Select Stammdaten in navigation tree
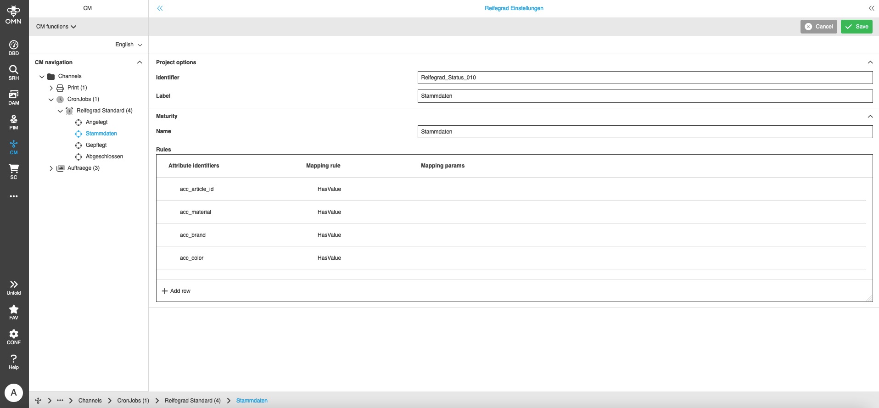 click(x=101, y=134)
